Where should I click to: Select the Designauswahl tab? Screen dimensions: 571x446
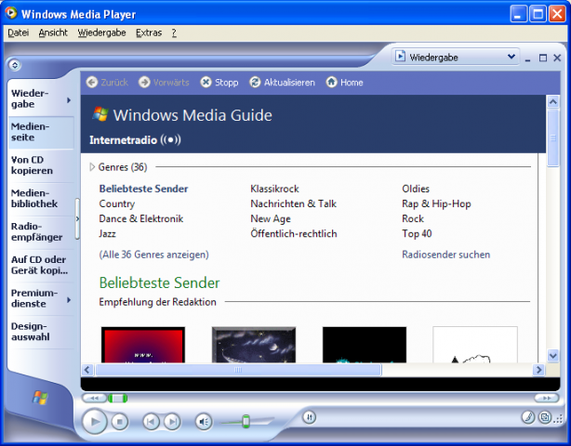pyautogui.click(x=41, y=332)
